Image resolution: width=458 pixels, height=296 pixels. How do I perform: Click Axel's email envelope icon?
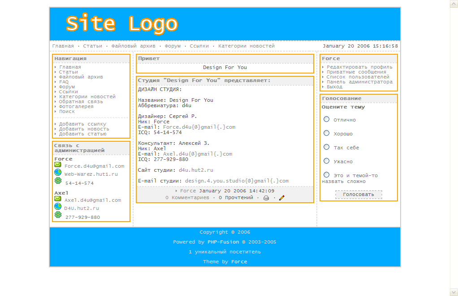(58, 199)
